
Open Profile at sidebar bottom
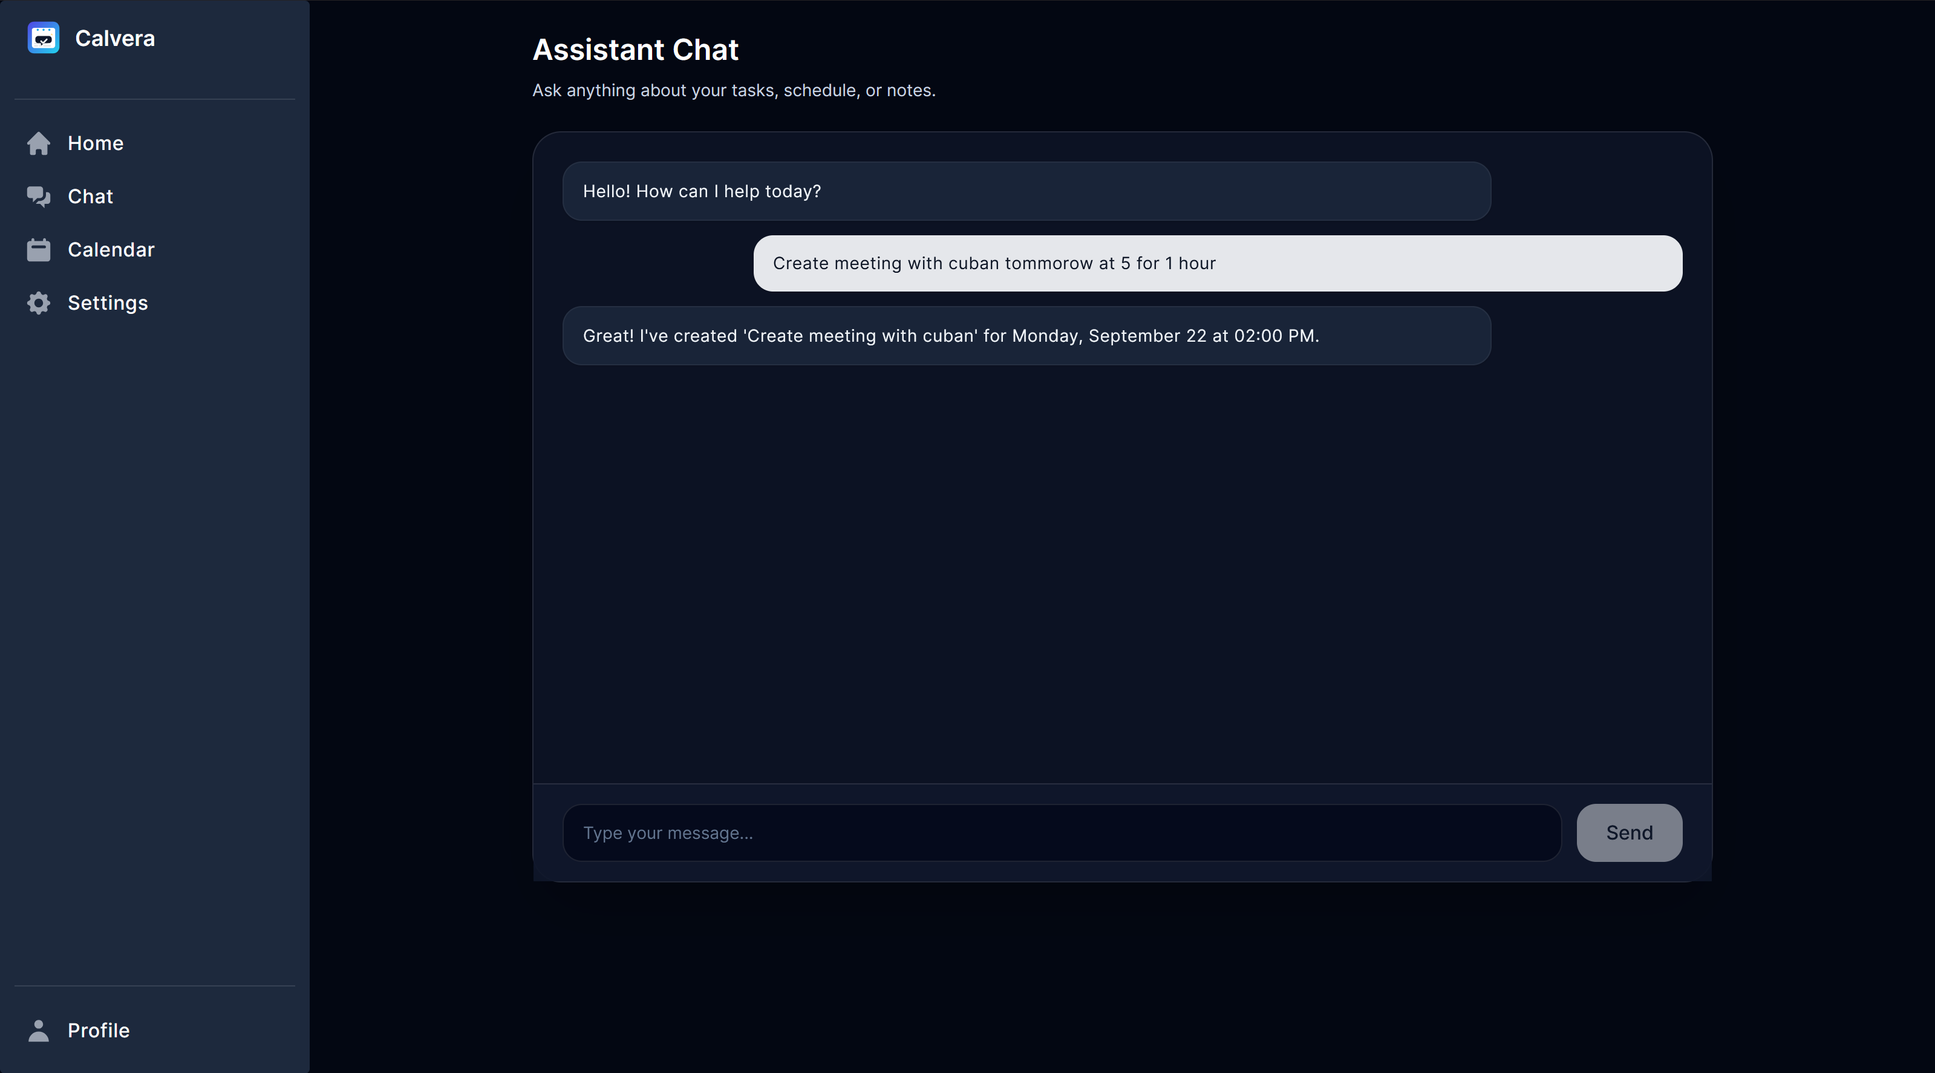pyautogui.click(x=99, y=1031)
